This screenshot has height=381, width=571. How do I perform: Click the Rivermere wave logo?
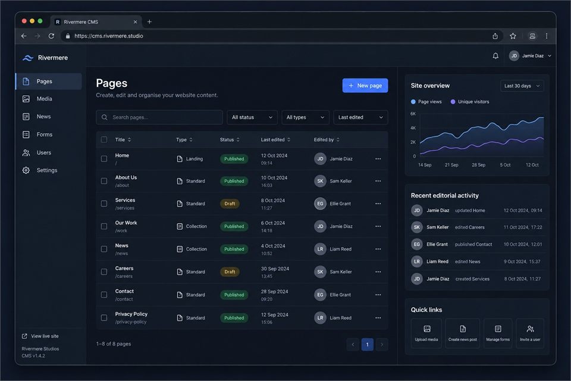pyautogui.click(x=28, y=58)
